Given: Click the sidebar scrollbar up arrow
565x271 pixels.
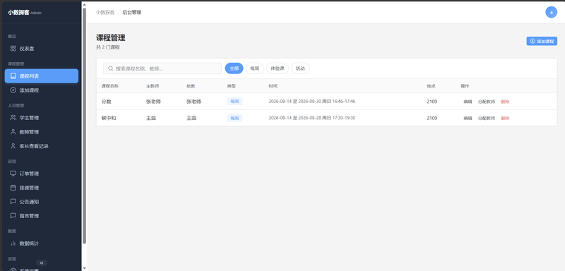Looking at the screenshot, I should (x=84, y=4).
